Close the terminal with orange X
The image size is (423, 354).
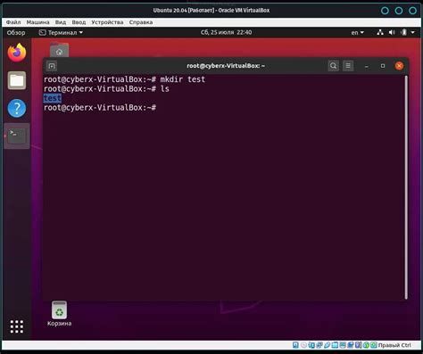click(399, 66)
